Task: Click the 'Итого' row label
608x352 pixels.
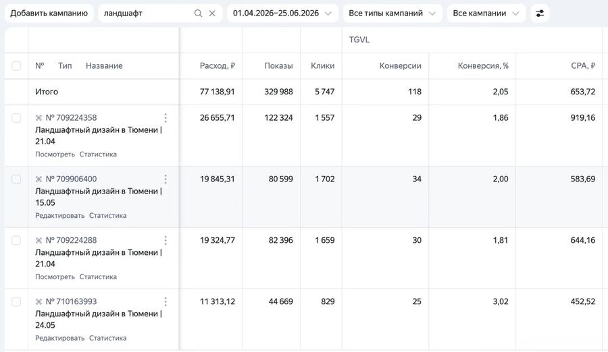Action: (x=47, y=92)
